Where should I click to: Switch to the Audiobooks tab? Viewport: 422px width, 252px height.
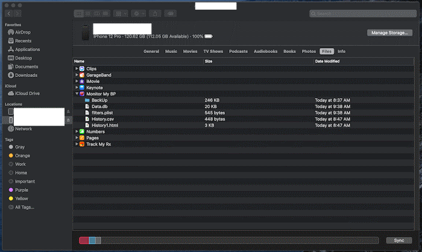[x=265, y=51]
